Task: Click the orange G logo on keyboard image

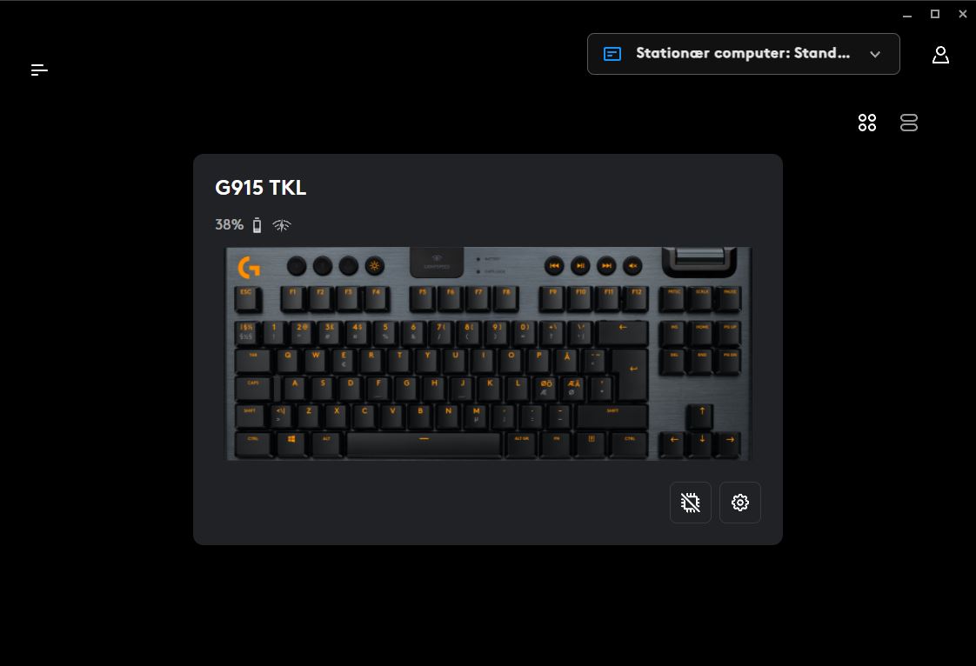Action: coord(249,267)
